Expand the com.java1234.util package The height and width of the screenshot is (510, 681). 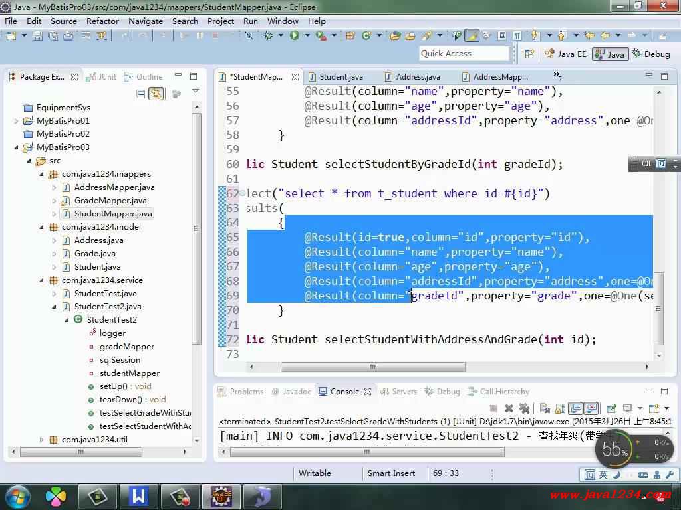[42, 440]
